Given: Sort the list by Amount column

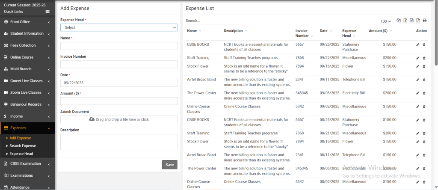Looking at the screenshot, I should point(380,31).
